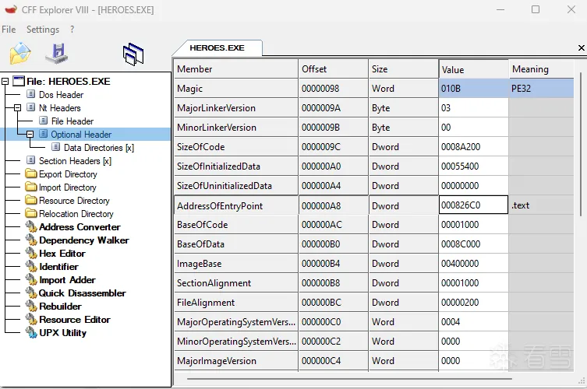Click the Meaning column header

tap(541, 68)
